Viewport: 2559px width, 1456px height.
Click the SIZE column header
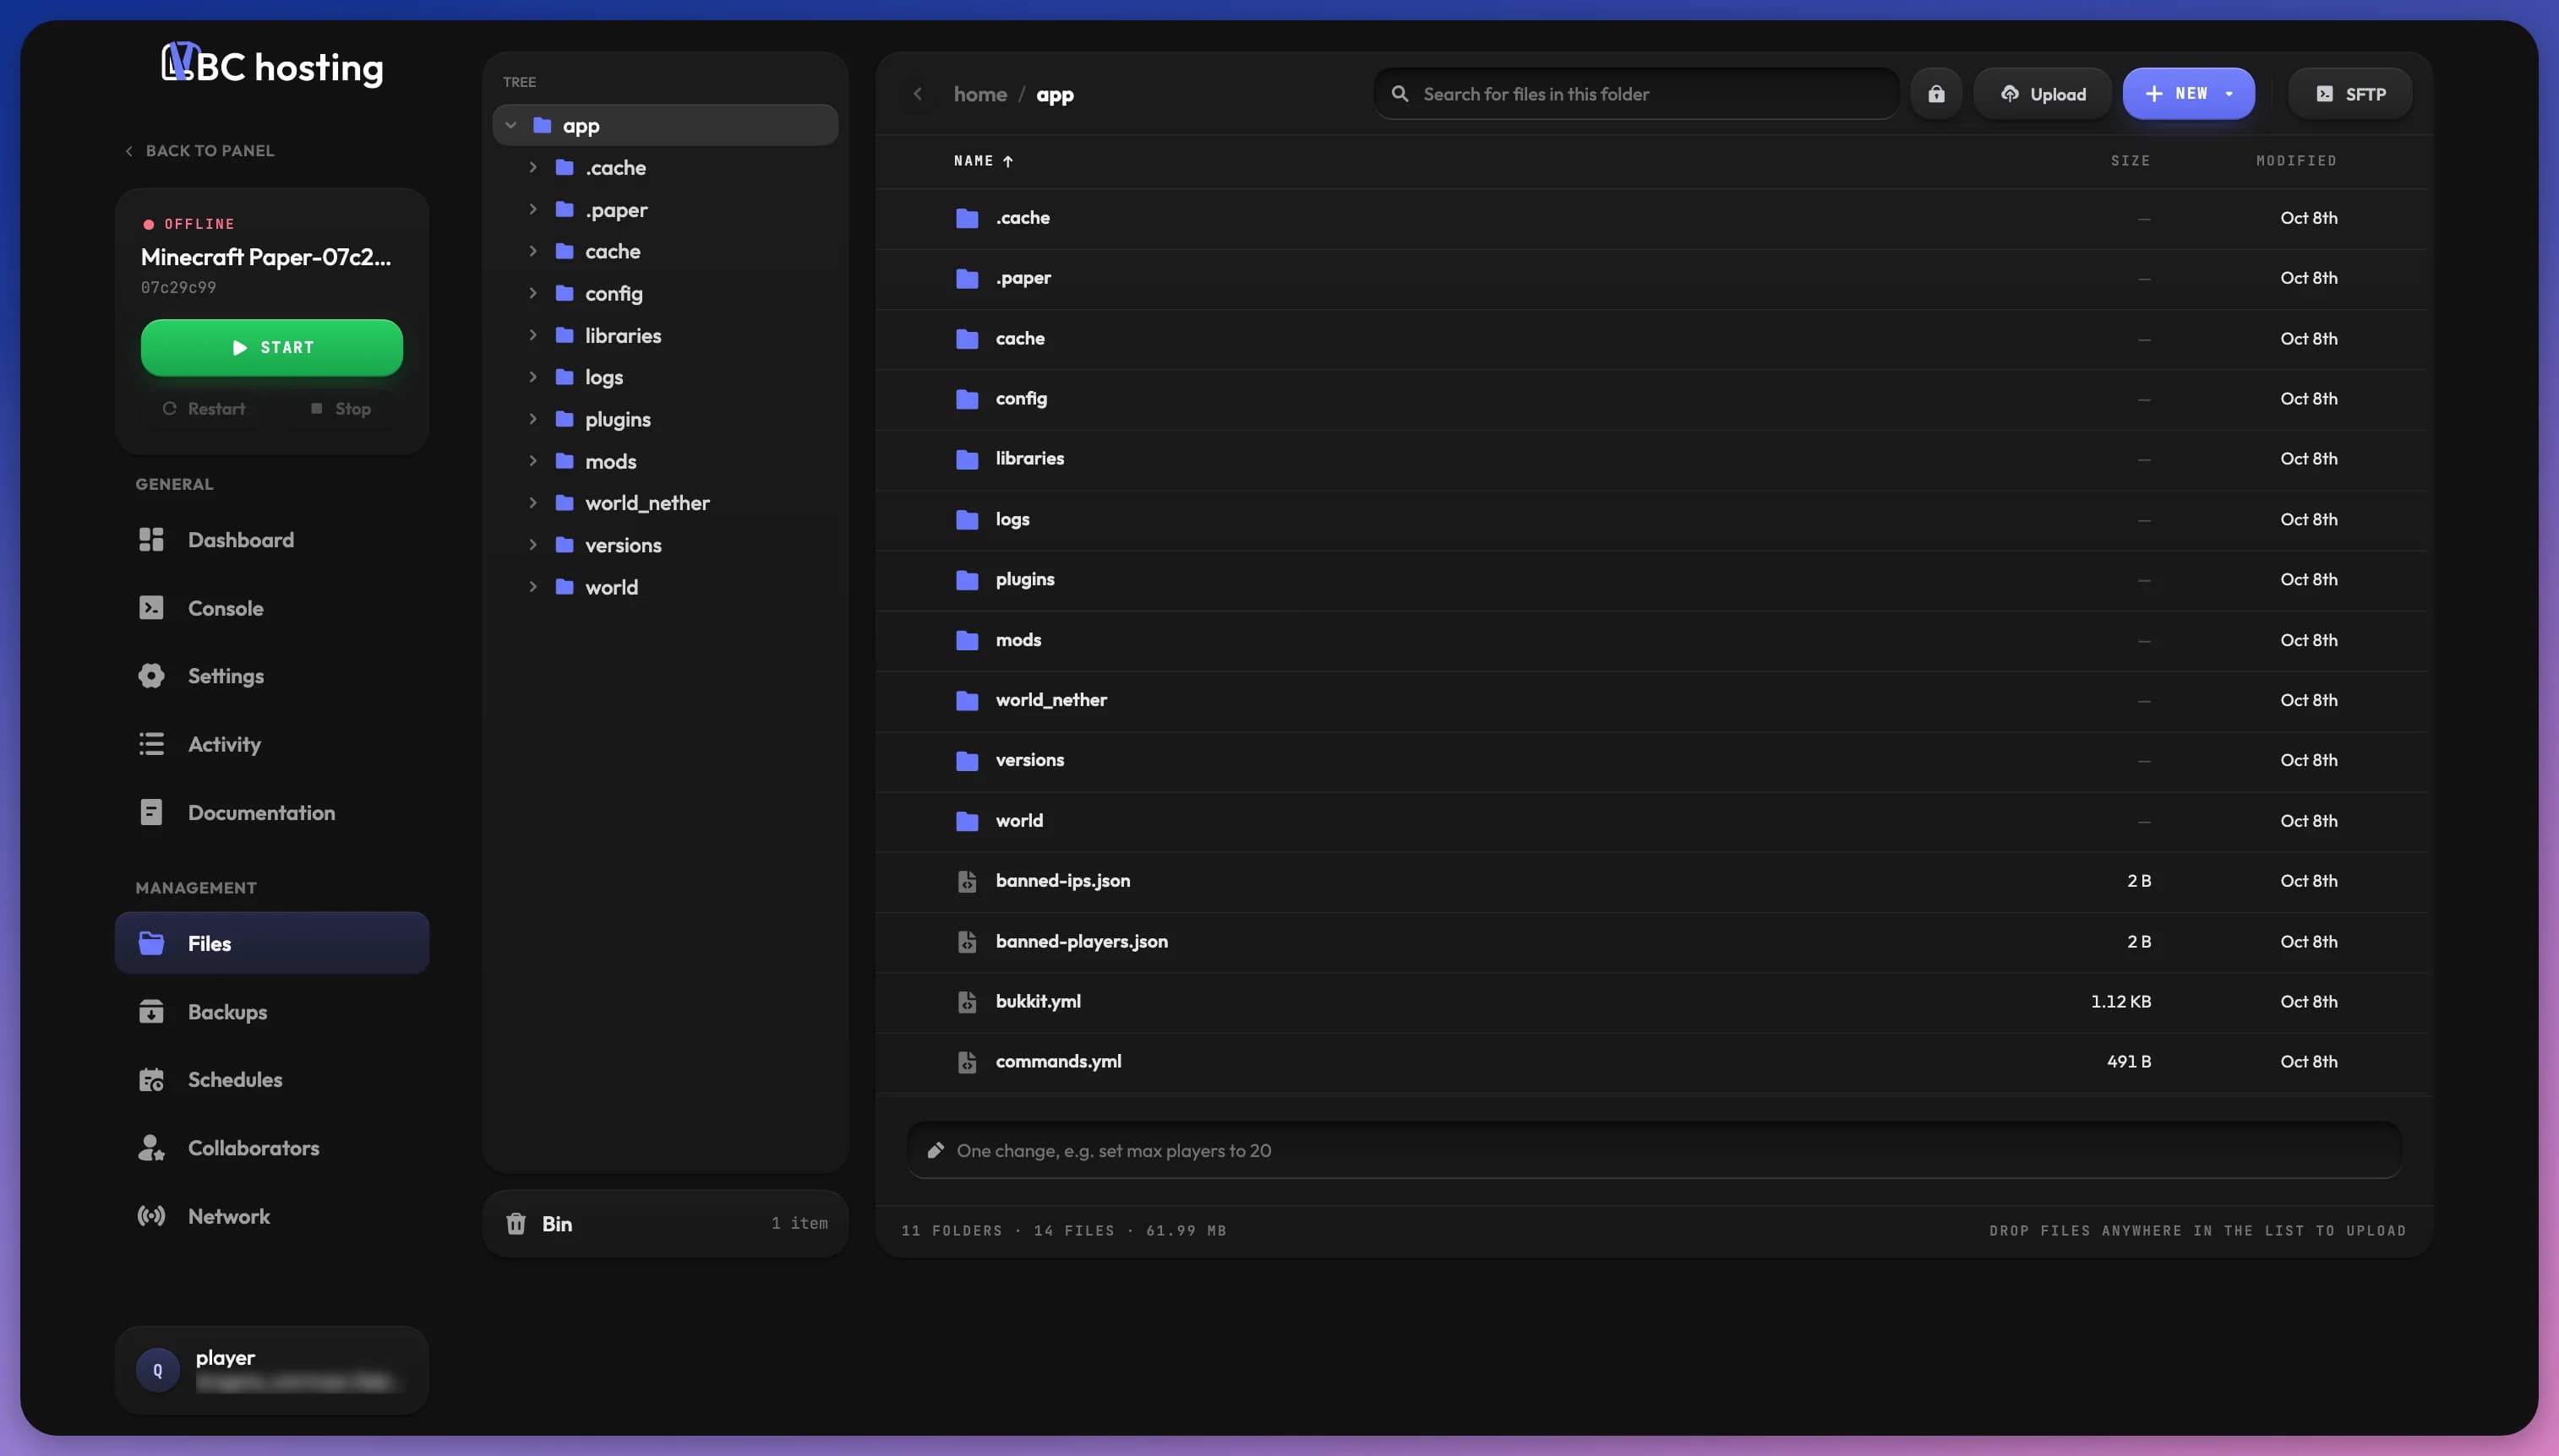(2130, 161)
